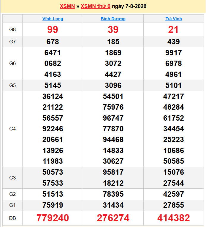Click the ĐB row label
This screenshot has width=206, height=227.
tap(12, 218)
